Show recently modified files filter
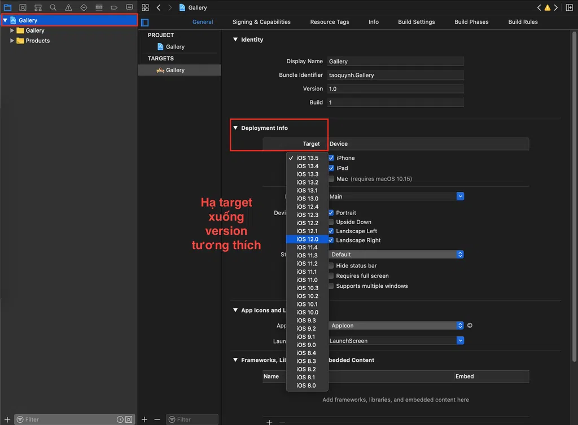The width and height of the screenshot is (578, 425). [120, 419]
